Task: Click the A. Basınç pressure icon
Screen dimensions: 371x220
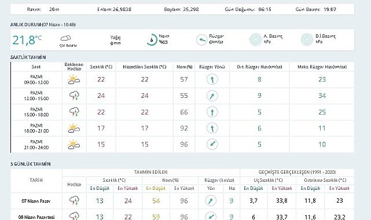Action: click(x=256, y=39)
